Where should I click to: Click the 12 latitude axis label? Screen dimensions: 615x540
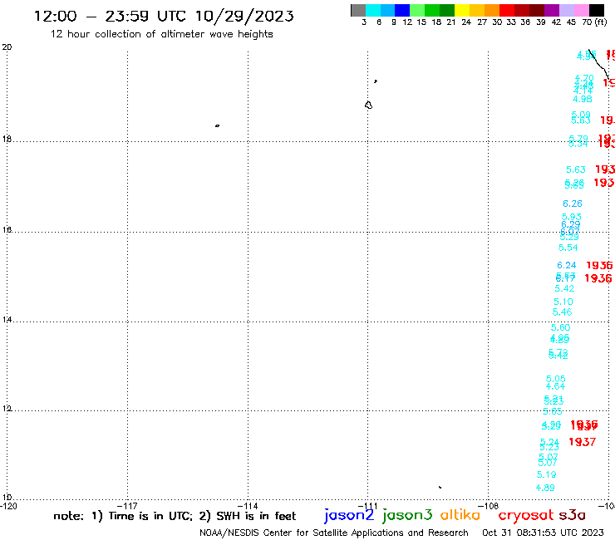point(7,409)
